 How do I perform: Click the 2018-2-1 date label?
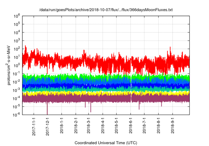76,126
